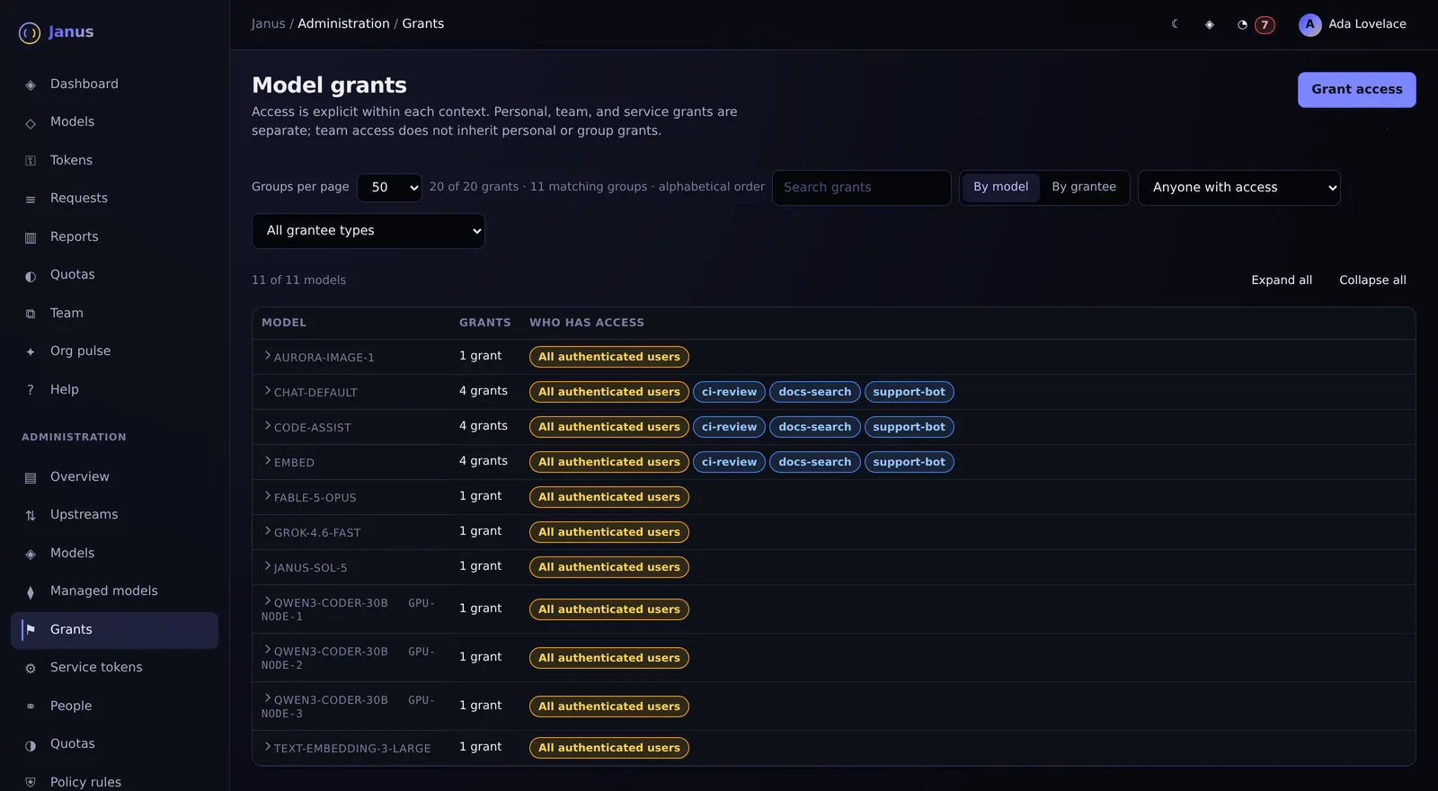Switch view to By model
The height and width of the screenshot is (791, 1438).
tap(1000, 187)
